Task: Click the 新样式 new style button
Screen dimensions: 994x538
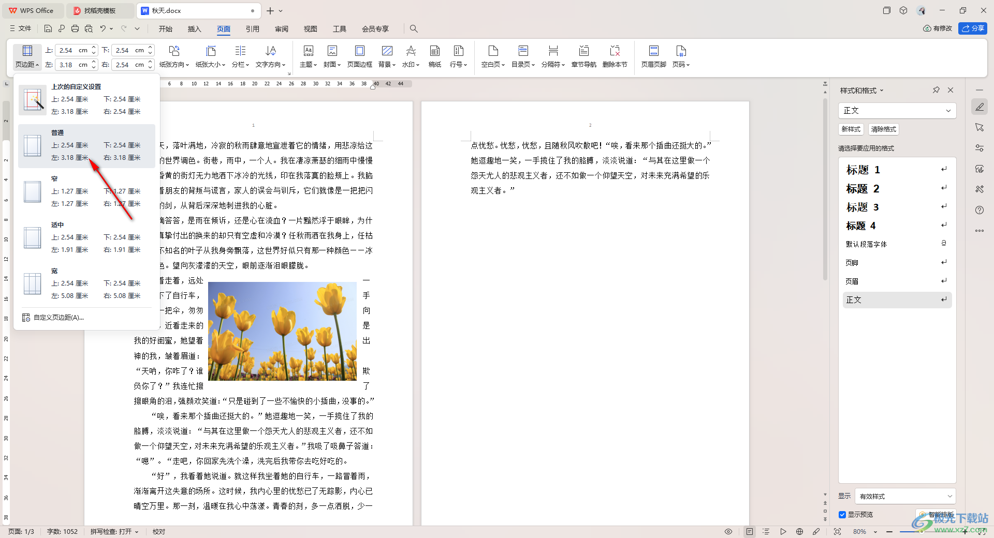Action: click(x=851, y=129)
